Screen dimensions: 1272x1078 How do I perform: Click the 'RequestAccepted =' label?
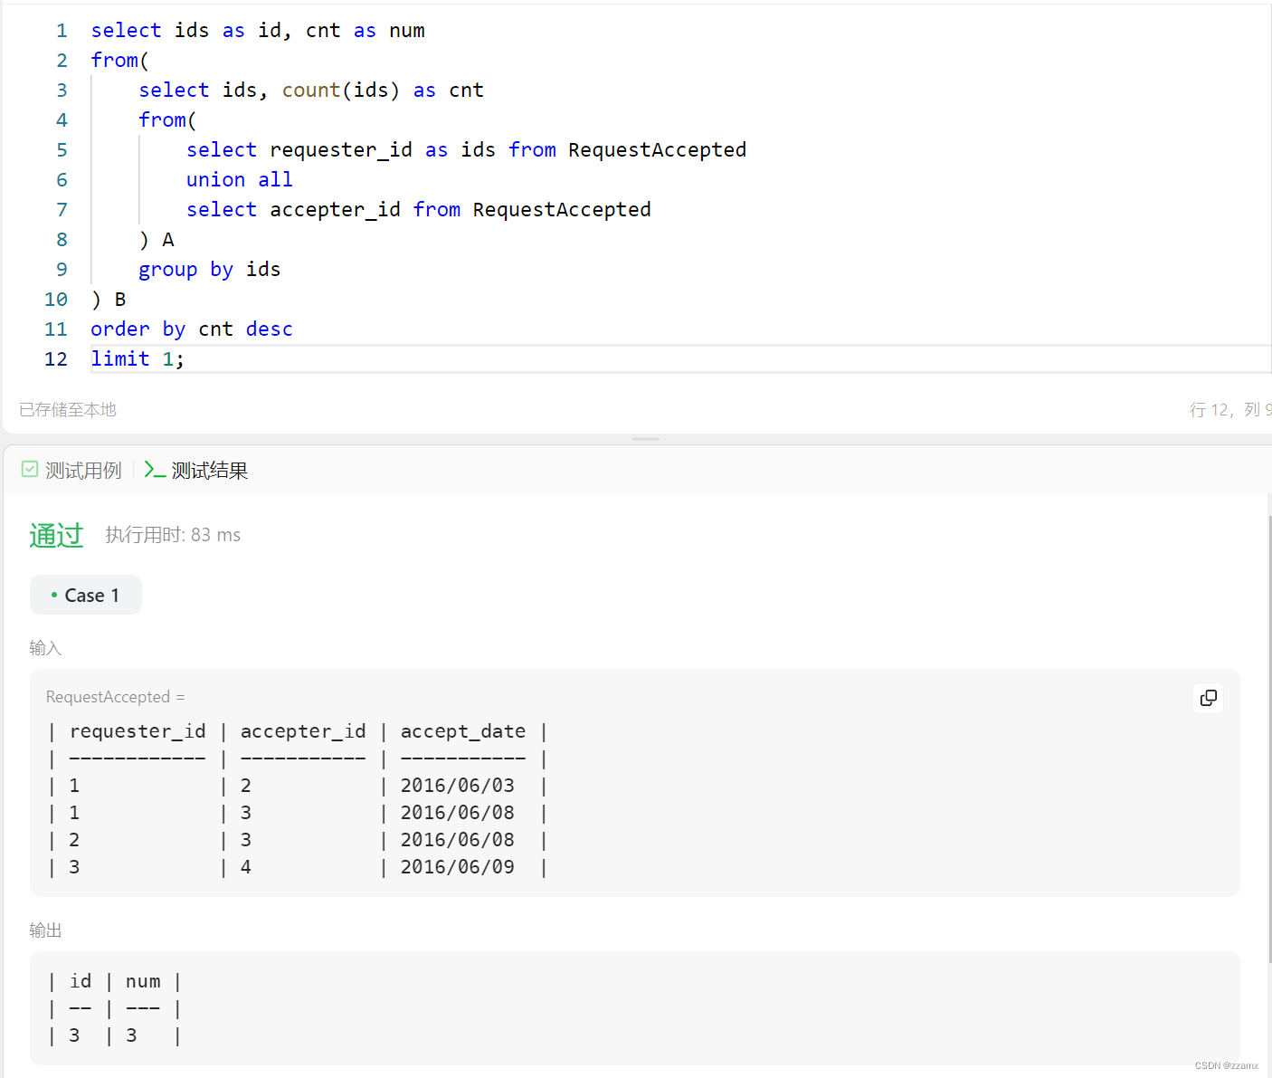pyautogui.click(x=116, y=697)
